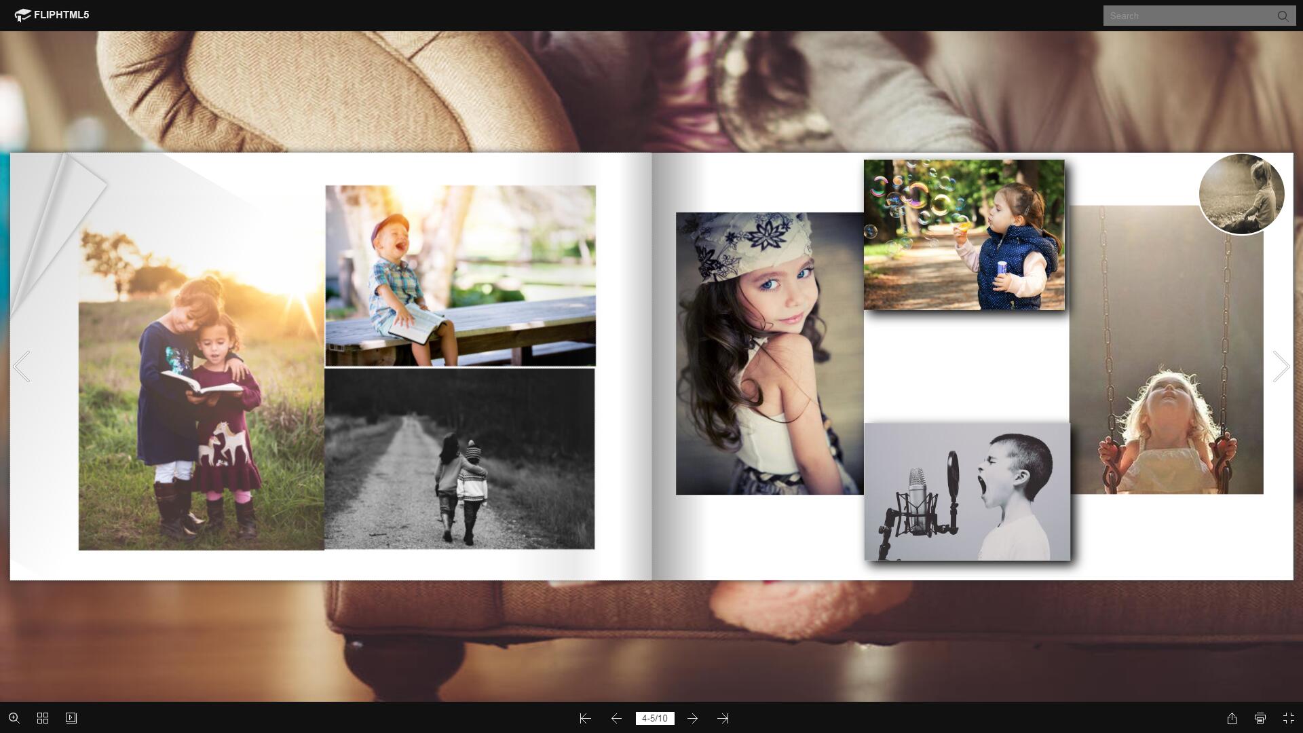Click inside the page number field

tap(655, 718)
